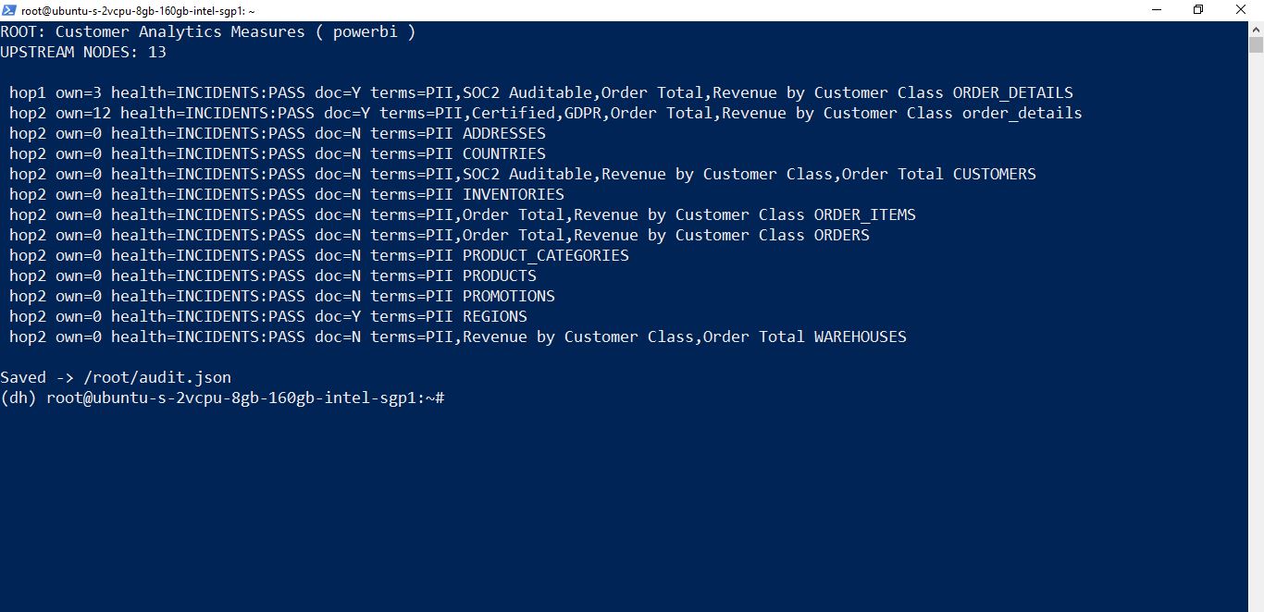Click the vertical scrollbar thumb
This screenshot has width=1264, height=612.
click(1256, 45)
